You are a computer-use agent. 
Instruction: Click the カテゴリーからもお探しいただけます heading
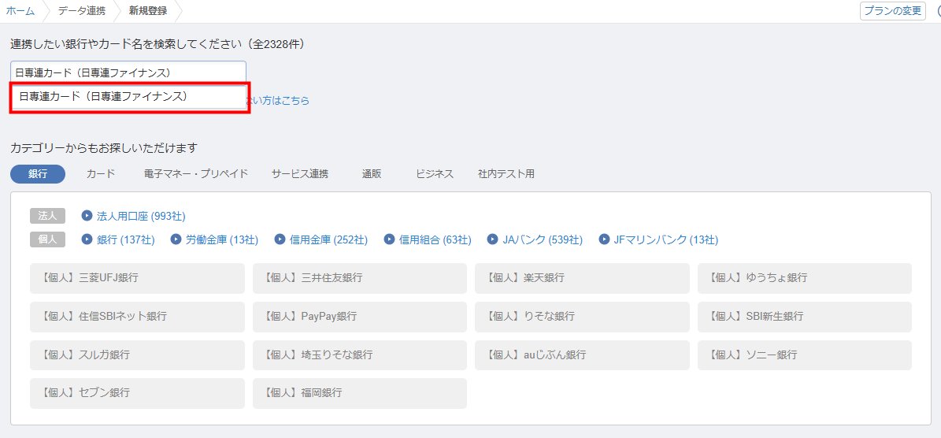(104, 147)
